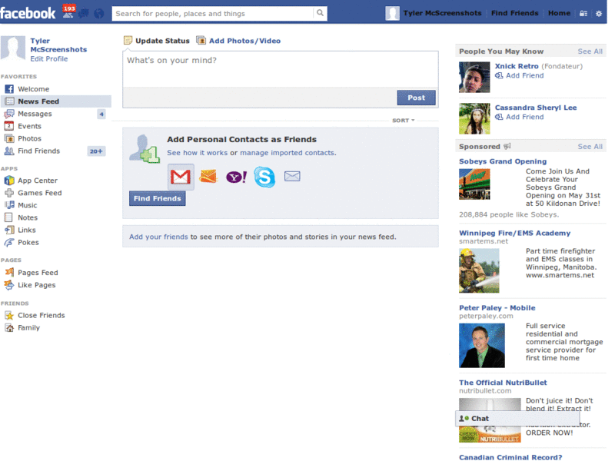
Task: Open the notifications globe icon
Action: point(99,14)
